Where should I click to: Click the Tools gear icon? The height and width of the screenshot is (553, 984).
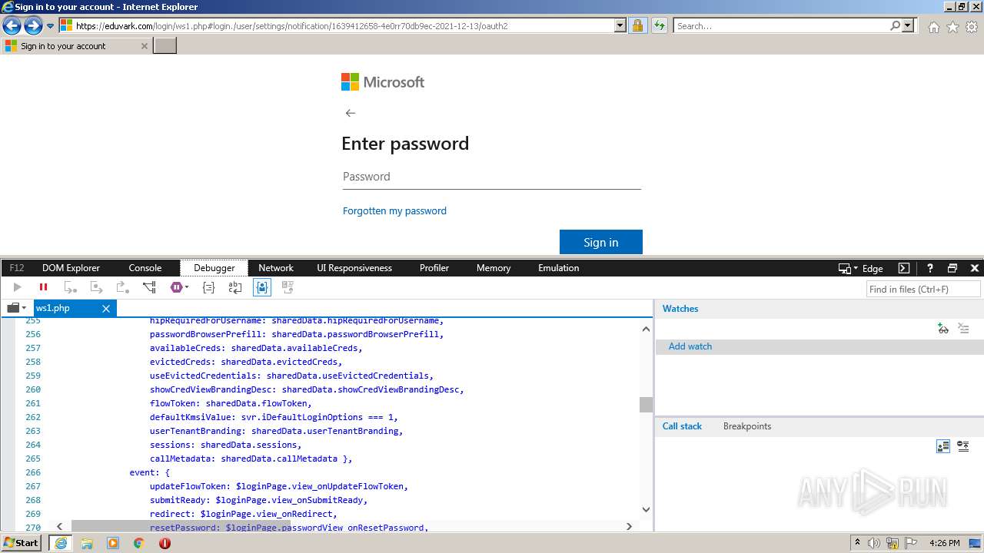(x=972, y=27)
